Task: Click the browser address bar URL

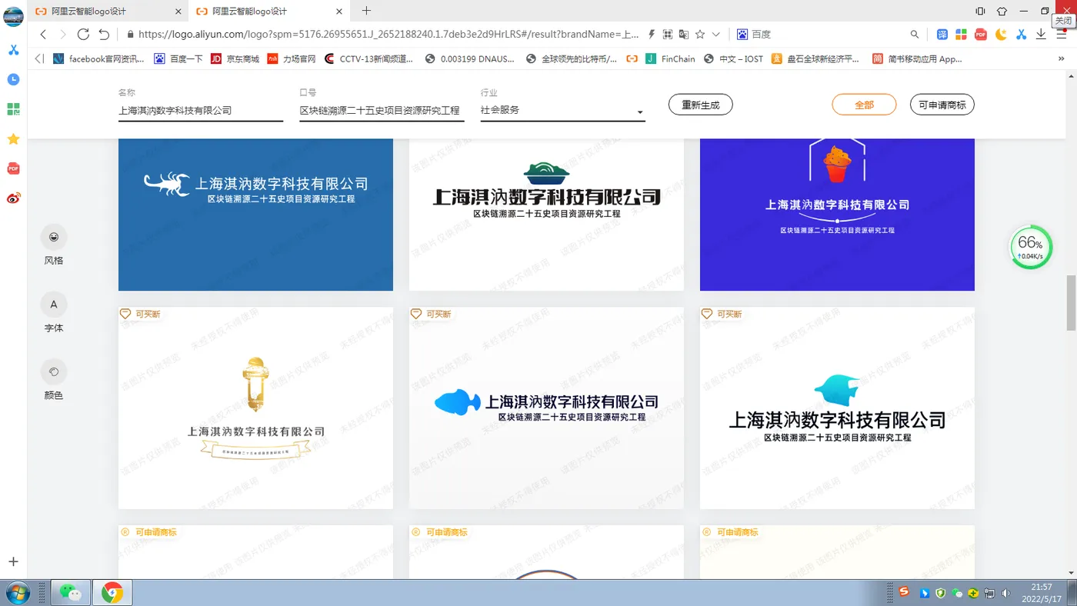Action: tap(387, 35)
